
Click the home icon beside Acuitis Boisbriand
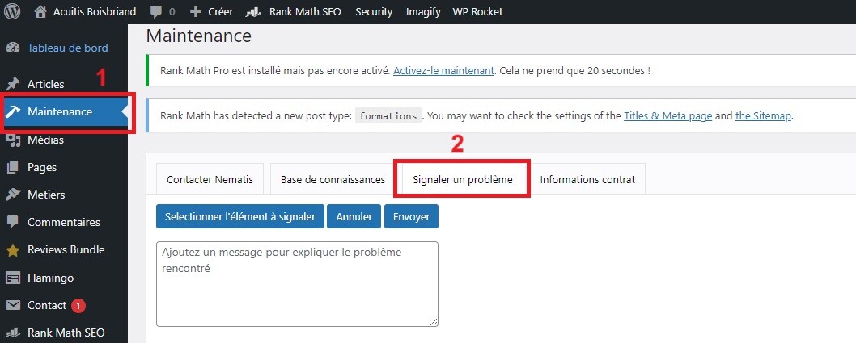click(x=40, y=12)
